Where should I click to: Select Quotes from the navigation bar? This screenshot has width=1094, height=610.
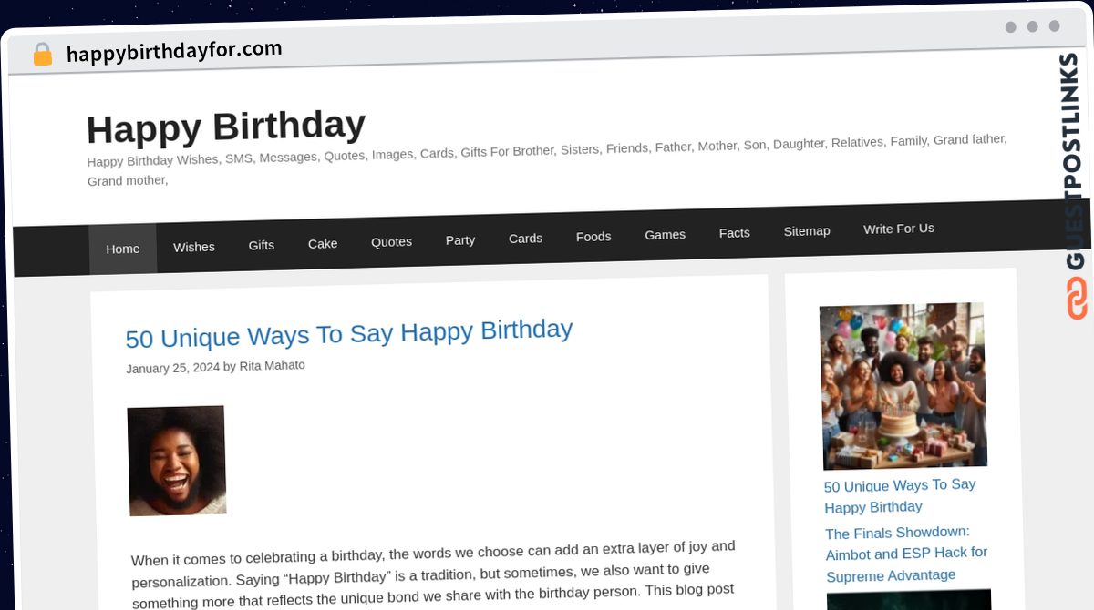(x=391, y=241)
